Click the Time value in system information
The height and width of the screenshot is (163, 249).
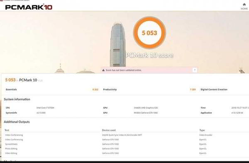[240, 108]
